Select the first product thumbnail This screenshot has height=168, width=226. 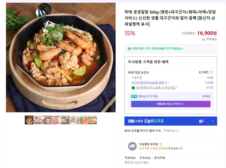pos(29,120)
